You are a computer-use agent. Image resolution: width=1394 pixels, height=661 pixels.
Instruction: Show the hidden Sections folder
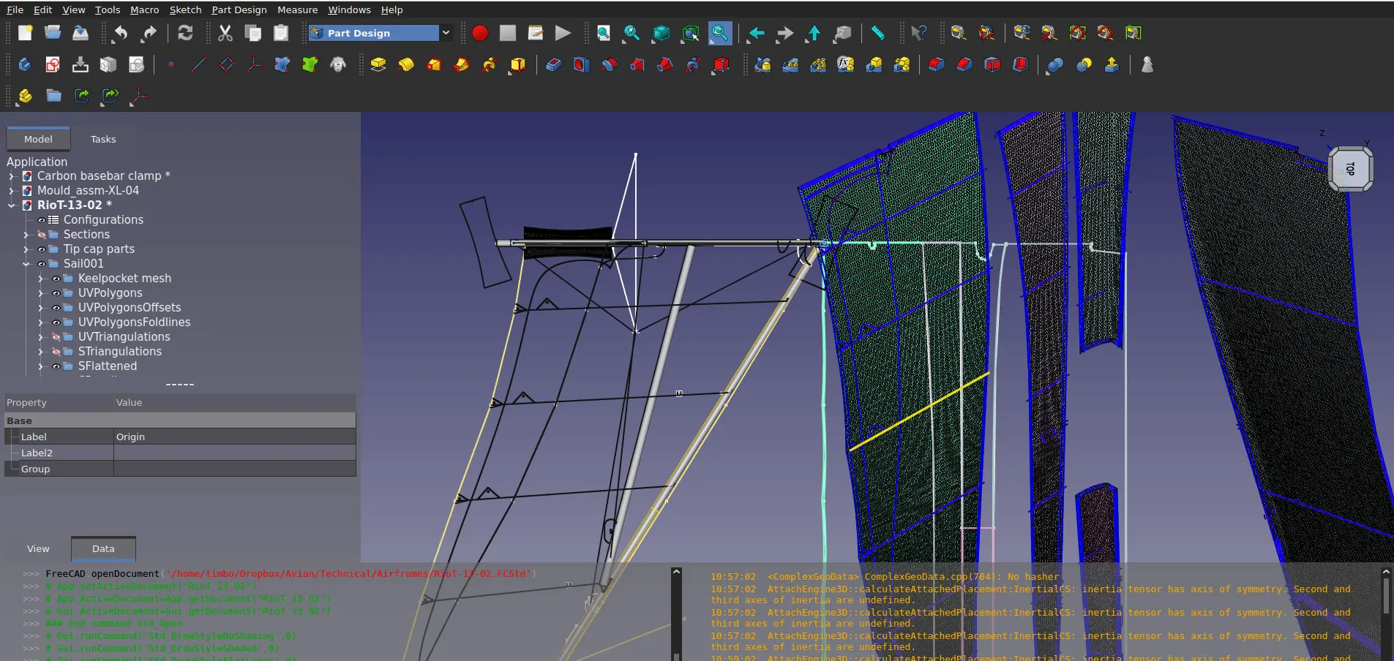click(42, 235)
